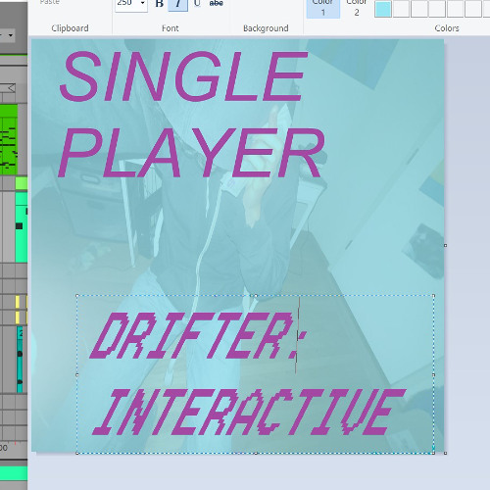Click the text box top-right corner handle
Viewport: 490px width, 490px height.
(x=433, y=296)
